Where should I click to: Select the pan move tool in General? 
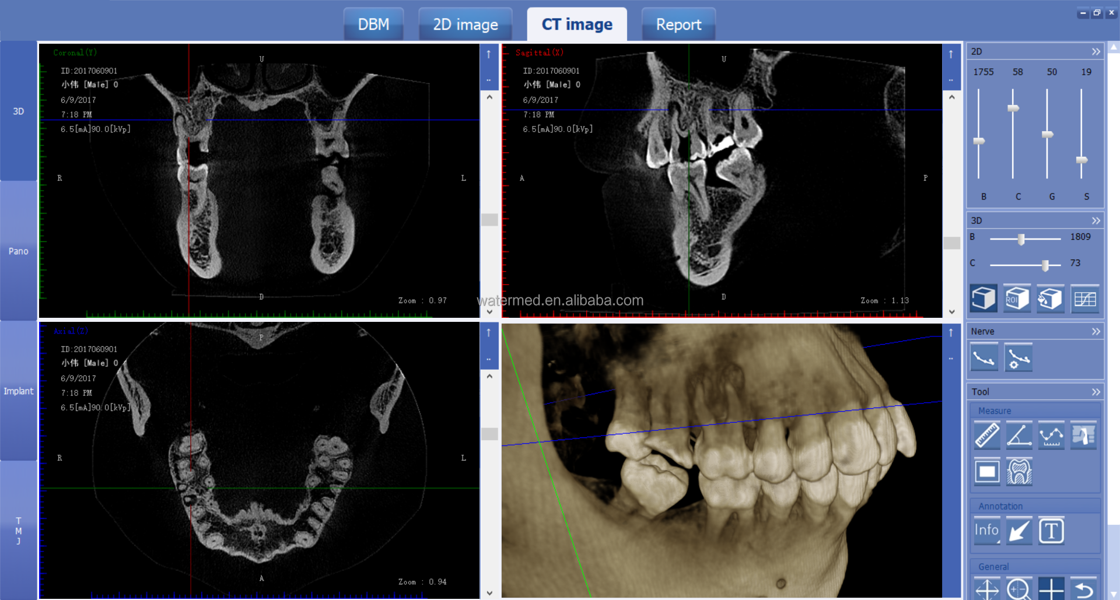coord(987,588)
